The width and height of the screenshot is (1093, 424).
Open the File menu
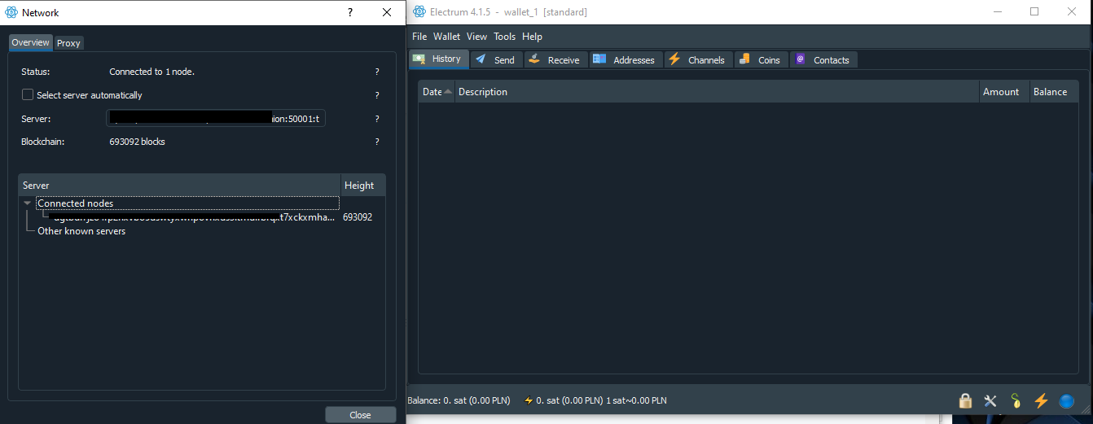(x=419, y=37)
